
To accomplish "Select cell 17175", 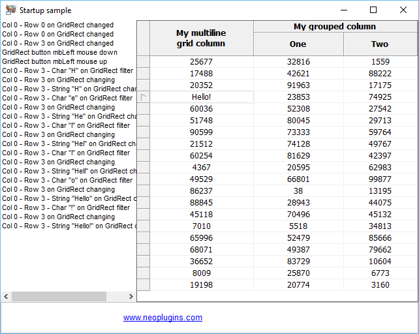I will (x=380, y=85).
